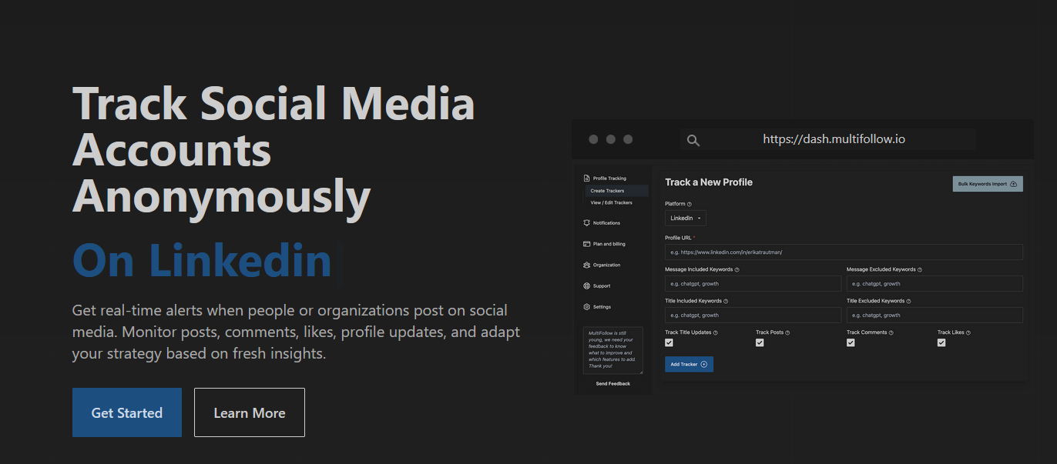Open Notifications via the bell icon

click(x=587, y=223)
